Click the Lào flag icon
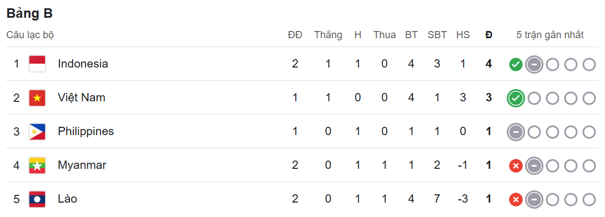 (37, 199)
